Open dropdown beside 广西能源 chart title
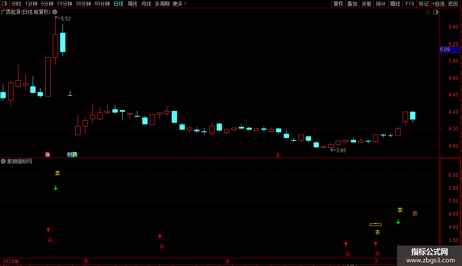 click(55, 12)
